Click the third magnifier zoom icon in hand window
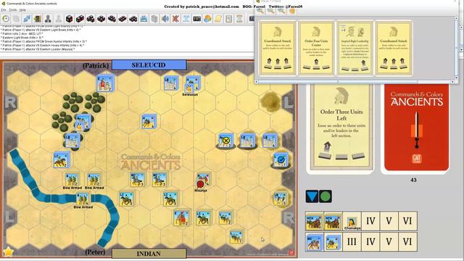Screen dimensions: 464x261 click(281, 11)
